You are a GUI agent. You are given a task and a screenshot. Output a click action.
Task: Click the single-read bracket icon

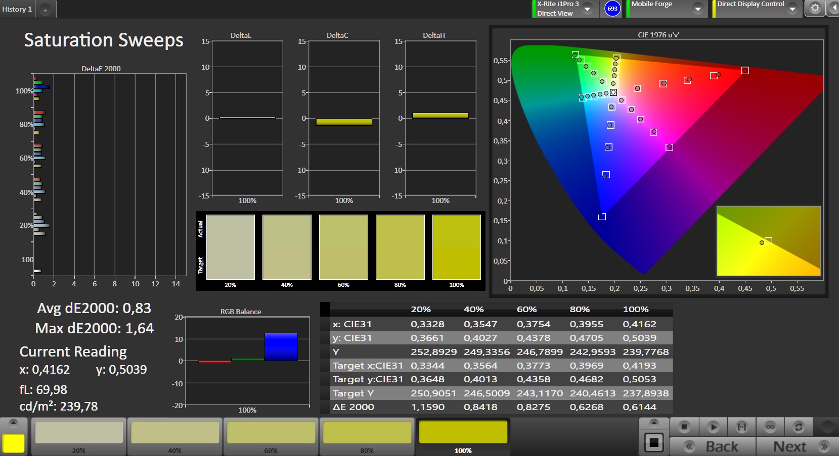[741, 427]
